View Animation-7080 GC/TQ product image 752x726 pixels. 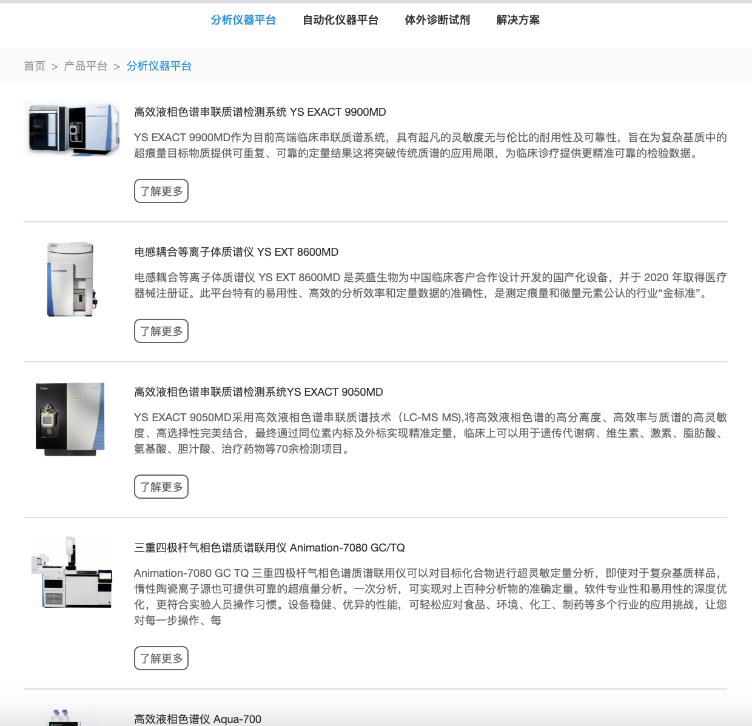[72, 573]
